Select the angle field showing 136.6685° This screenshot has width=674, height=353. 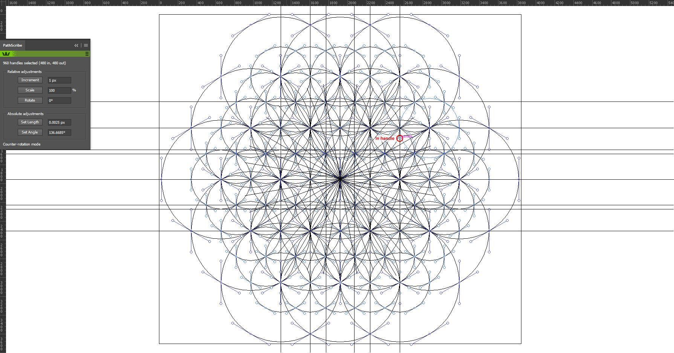point(59,132)
